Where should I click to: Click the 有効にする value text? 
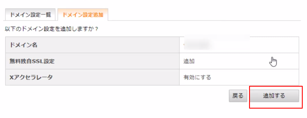(x=197, y=78)
